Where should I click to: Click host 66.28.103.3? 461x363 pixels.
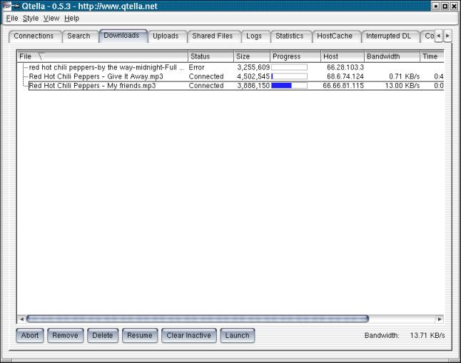(345, 67)
